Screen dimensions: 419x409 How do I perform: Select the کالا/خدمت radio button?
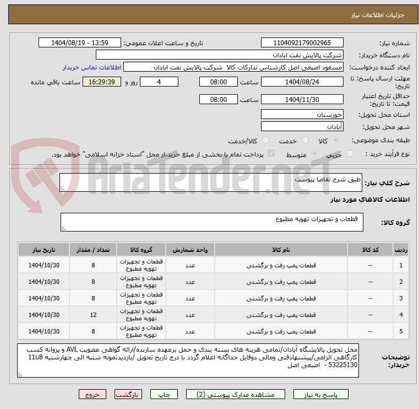tap(265, 140)
